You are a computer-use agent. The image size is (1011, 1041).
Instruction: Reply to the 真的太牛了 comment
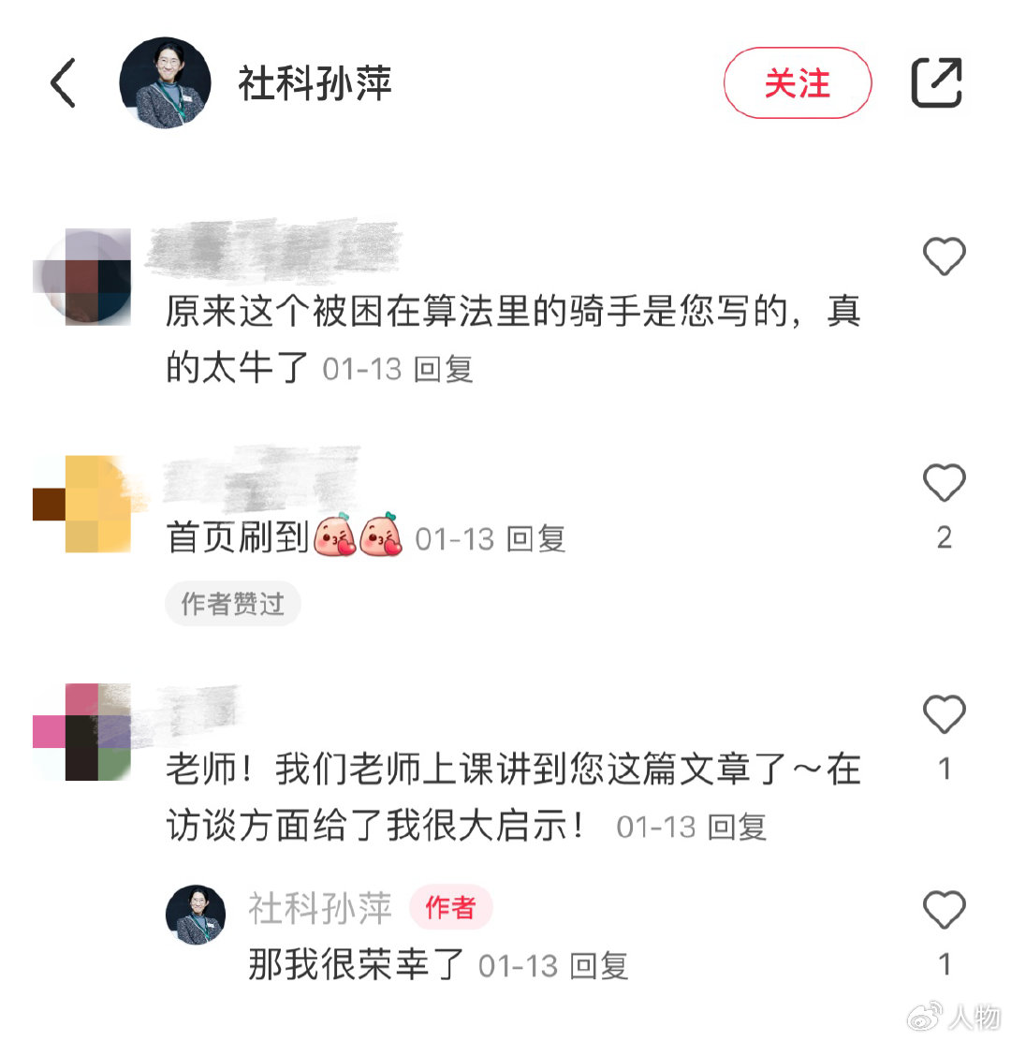click(443, 369)
